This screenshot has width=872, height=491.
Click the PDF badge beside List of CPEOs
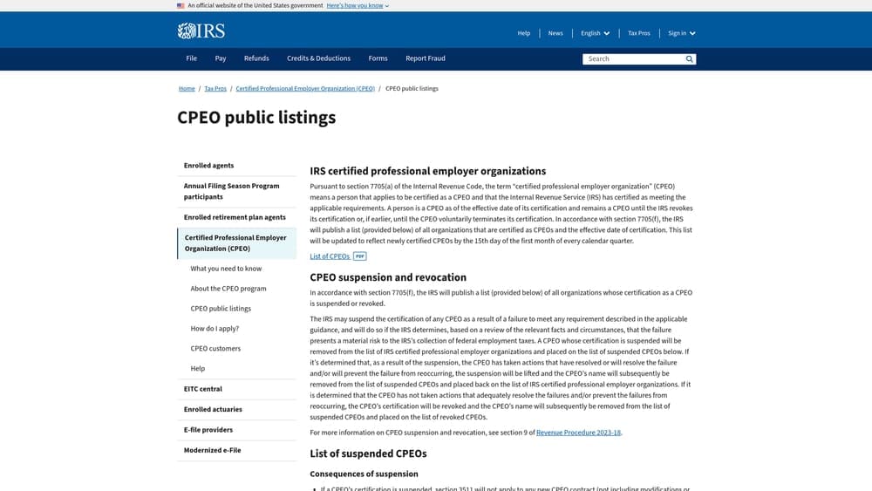pos(360,256)
